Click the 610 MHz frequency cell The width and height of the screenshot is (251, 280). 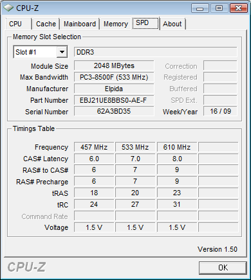(177, 147)
